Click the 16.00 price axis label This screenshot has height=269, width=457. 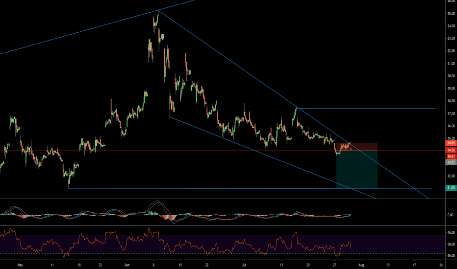451,126
